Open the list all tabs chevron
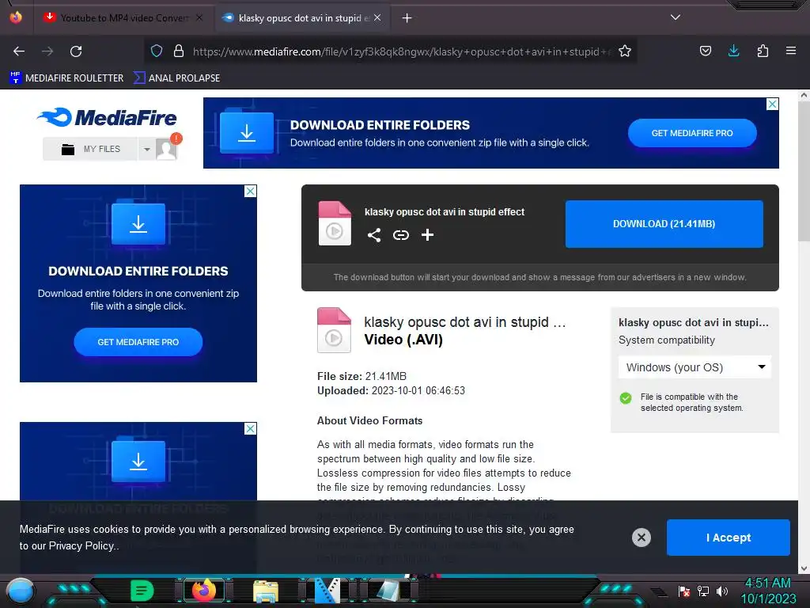Viewport: 810px width, 608px height. pyautogui.click(x=676, y=17)
